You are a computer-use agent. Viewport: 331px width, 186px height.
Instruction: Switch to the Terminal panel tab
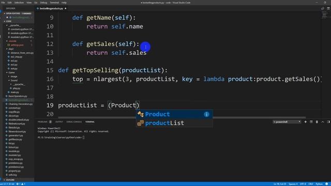point(89,122)
